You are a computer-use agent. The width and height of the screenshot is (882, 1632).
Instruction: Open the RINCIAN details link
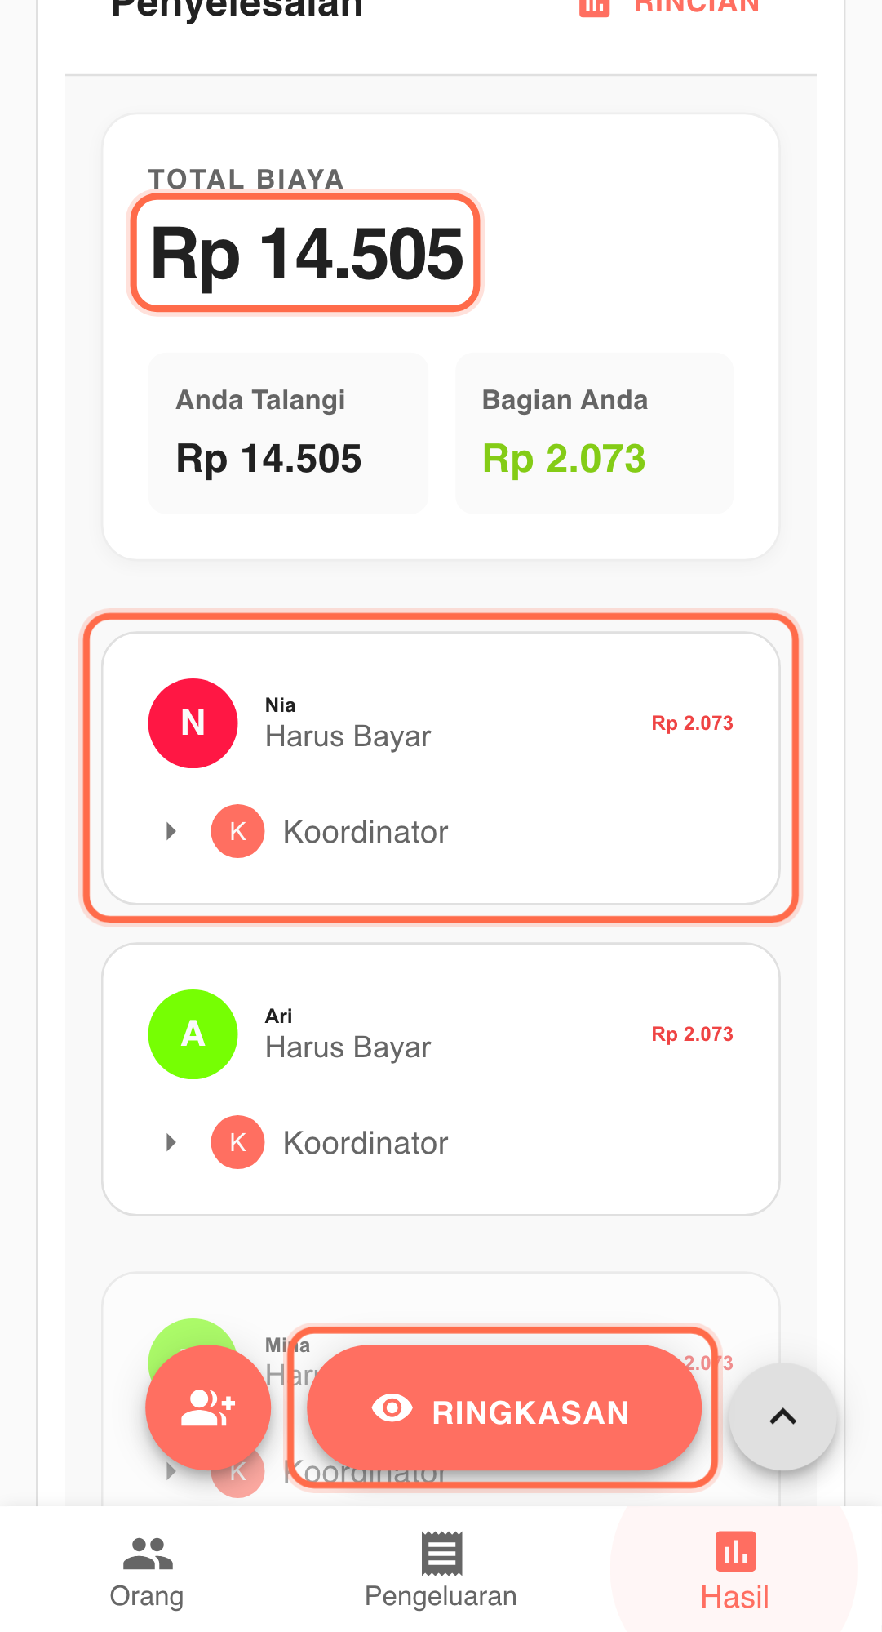(x=696, y=7)
